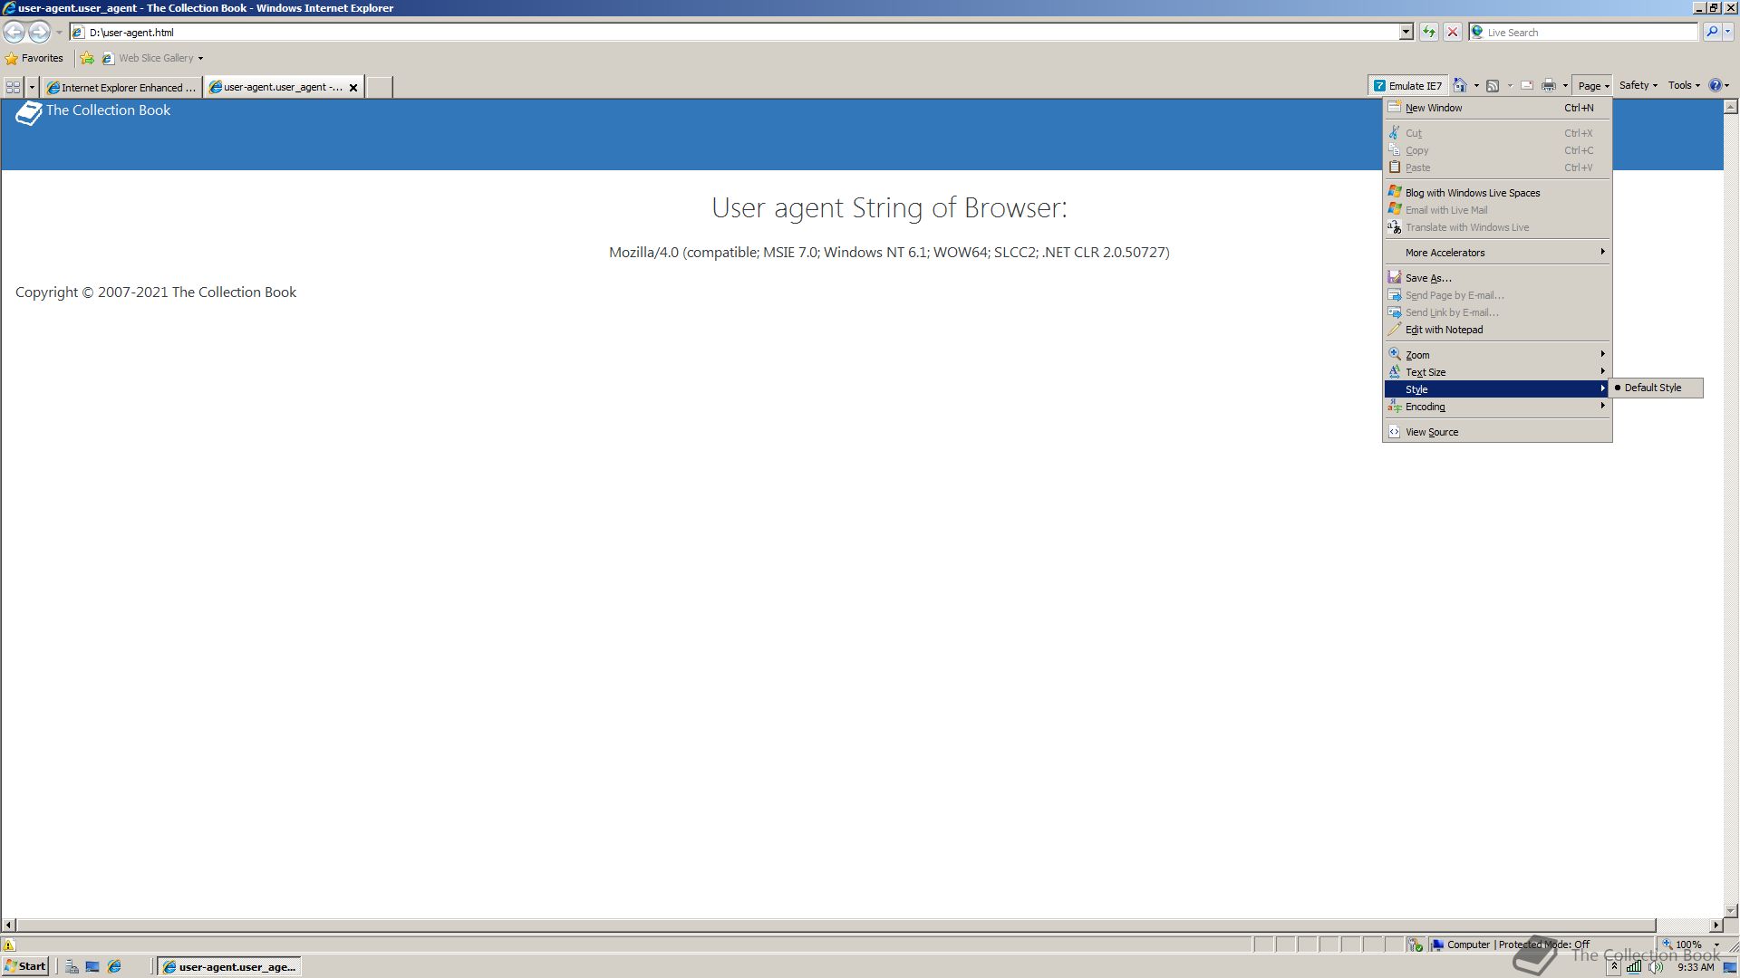
Task: Close the Page menu button
Action: click(x=1593, y=86)
